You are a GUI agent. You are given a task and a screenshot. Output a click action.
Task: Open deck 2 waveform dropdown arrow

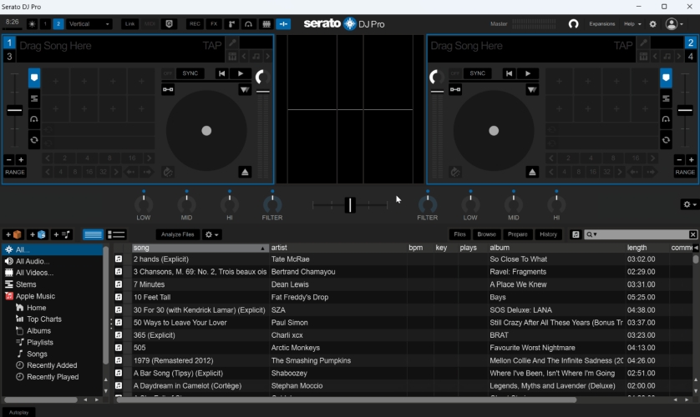click(532, 89)
